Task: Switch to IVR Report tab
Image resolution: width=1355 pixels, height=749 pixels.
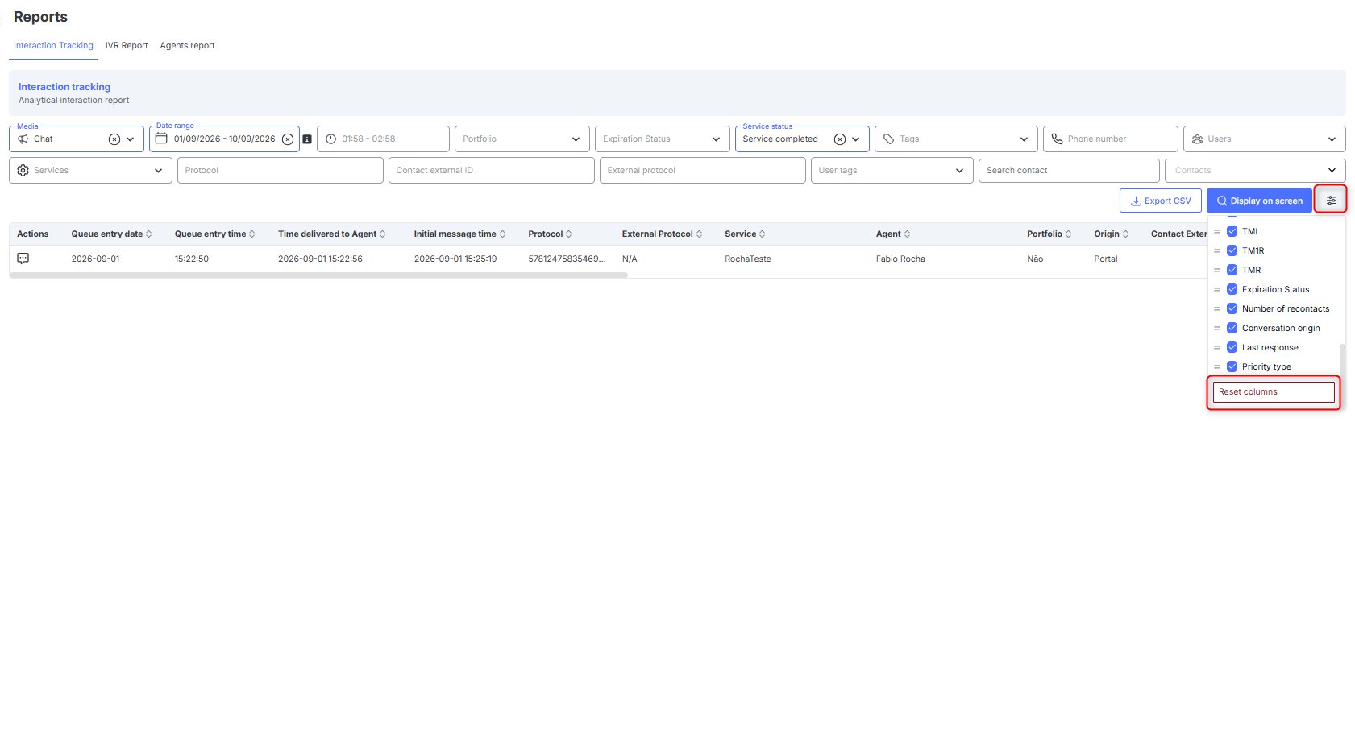Action: [127, 46]
